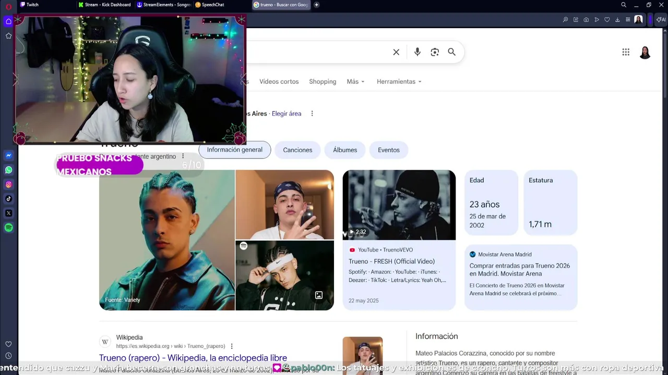The height and width of the screenshot is (375, 668).
Task: Open the Trueno photo with white headband
Action: tap(285, 276)
